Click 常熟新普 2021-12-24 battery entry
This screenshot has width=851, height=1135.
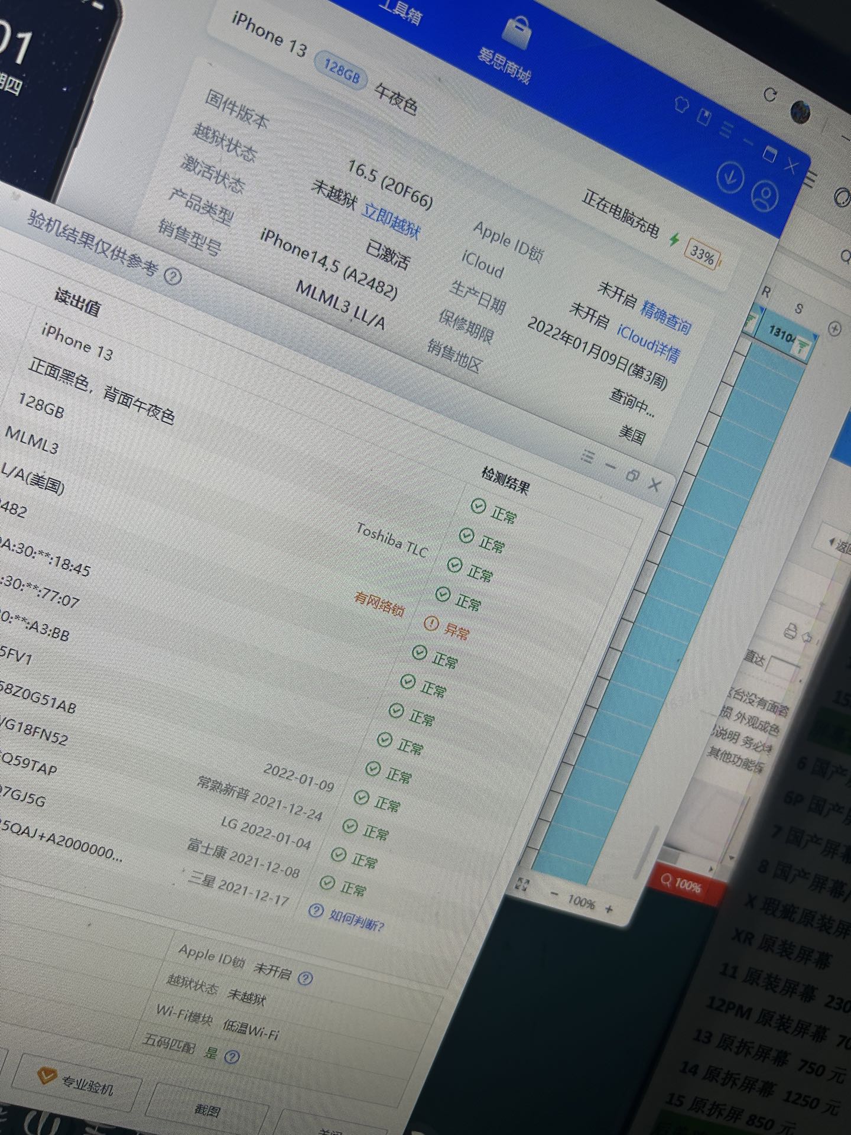click(260, 799)
